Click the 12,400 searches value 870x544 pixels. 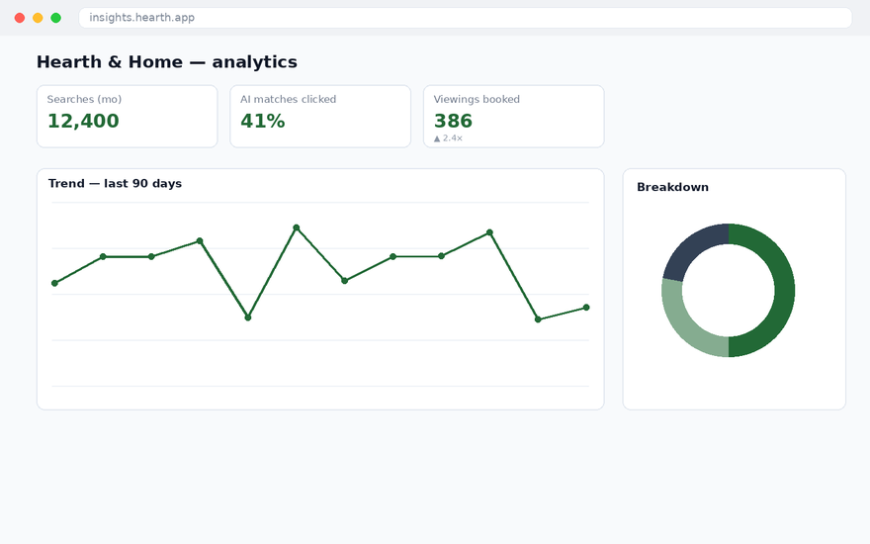[x=83, y=121]
